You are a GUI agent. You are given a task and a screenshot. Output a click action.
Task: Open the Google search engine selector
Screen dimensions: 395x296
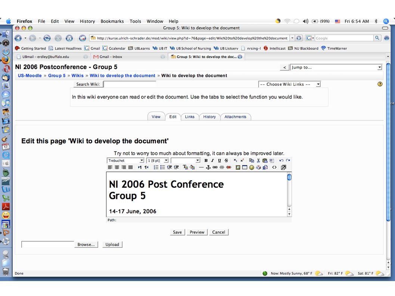[x=310, y=38]
